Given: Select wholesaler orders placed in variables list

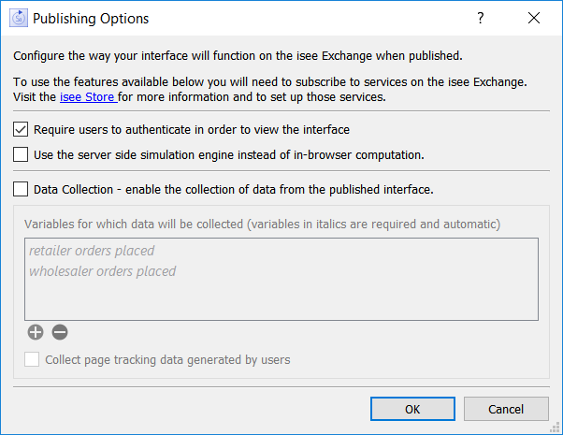Looking at the screenshot, I should point(102,271).
